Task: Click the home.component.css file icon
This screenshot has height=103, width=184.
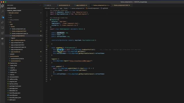Action: [x=11, y=29]
